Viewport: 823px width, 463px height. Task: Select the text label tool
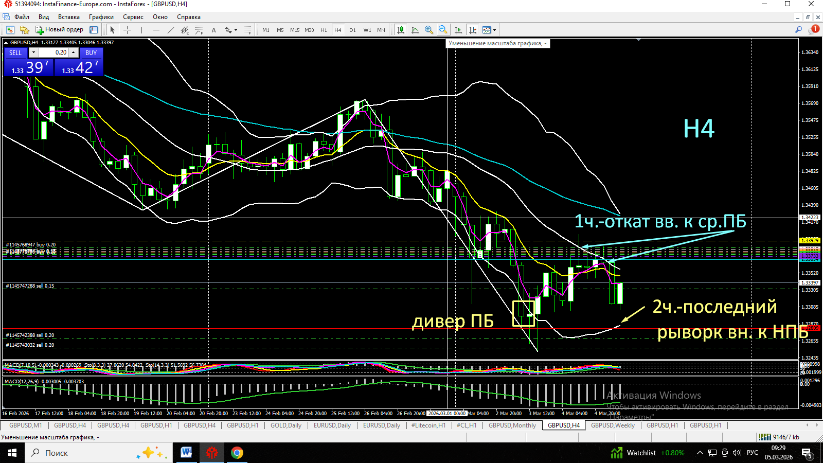click(x=213, y=30)
